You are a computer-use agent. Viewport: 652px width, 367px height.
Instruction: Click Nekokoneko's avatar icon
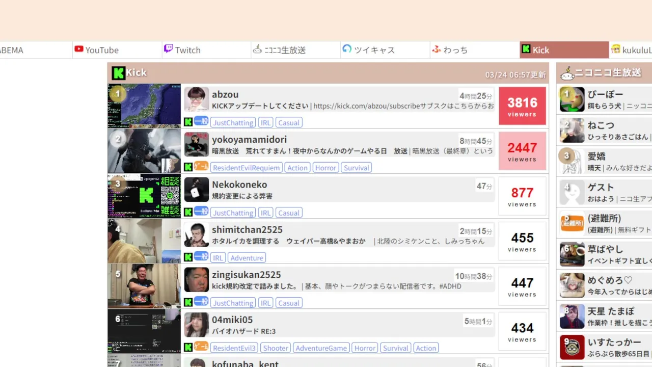coord(197,190)
